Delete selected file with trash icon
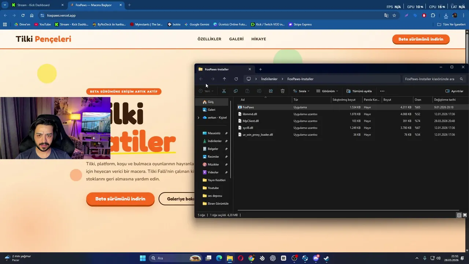 (282, 91)
